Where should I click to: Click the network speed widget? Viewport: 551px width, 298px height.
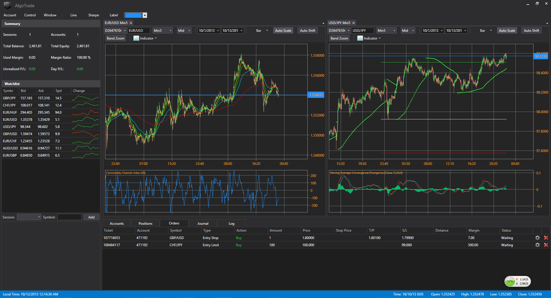pos(517,281)
